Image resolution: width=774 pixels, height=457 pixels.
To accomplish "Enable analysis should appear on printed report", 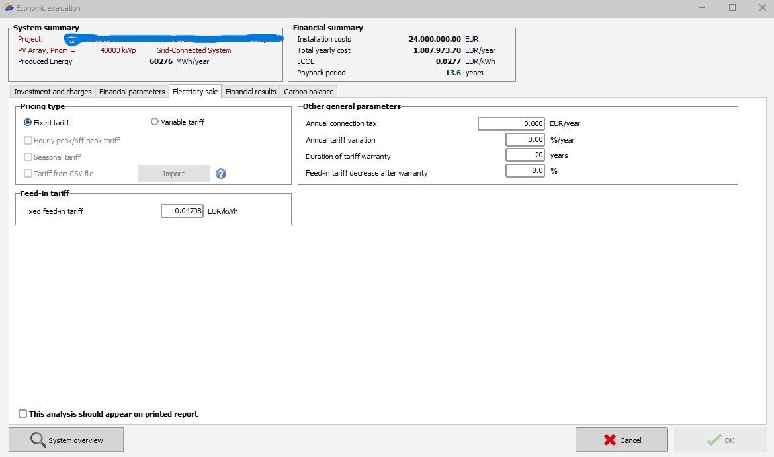I will pyautogui.click(x=23, y=414).
